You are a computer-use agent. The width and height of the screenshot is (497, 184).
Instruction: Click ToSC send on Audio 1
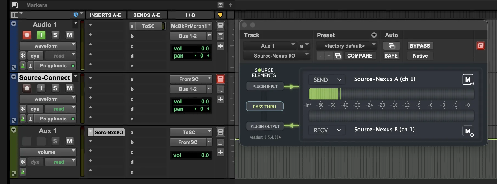(x=148, y=26)
